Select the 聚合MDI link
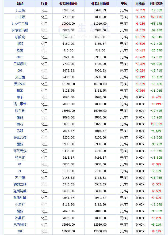The width and height of the screenshot is (168, 235). [x=20, y=84]
